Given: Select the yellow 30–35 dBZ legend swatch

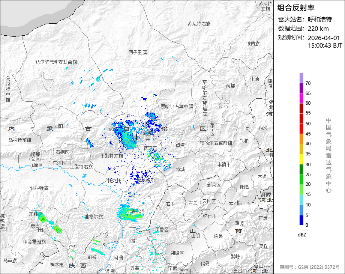Looking at the screenshot, I should click(x=301, y=159).
